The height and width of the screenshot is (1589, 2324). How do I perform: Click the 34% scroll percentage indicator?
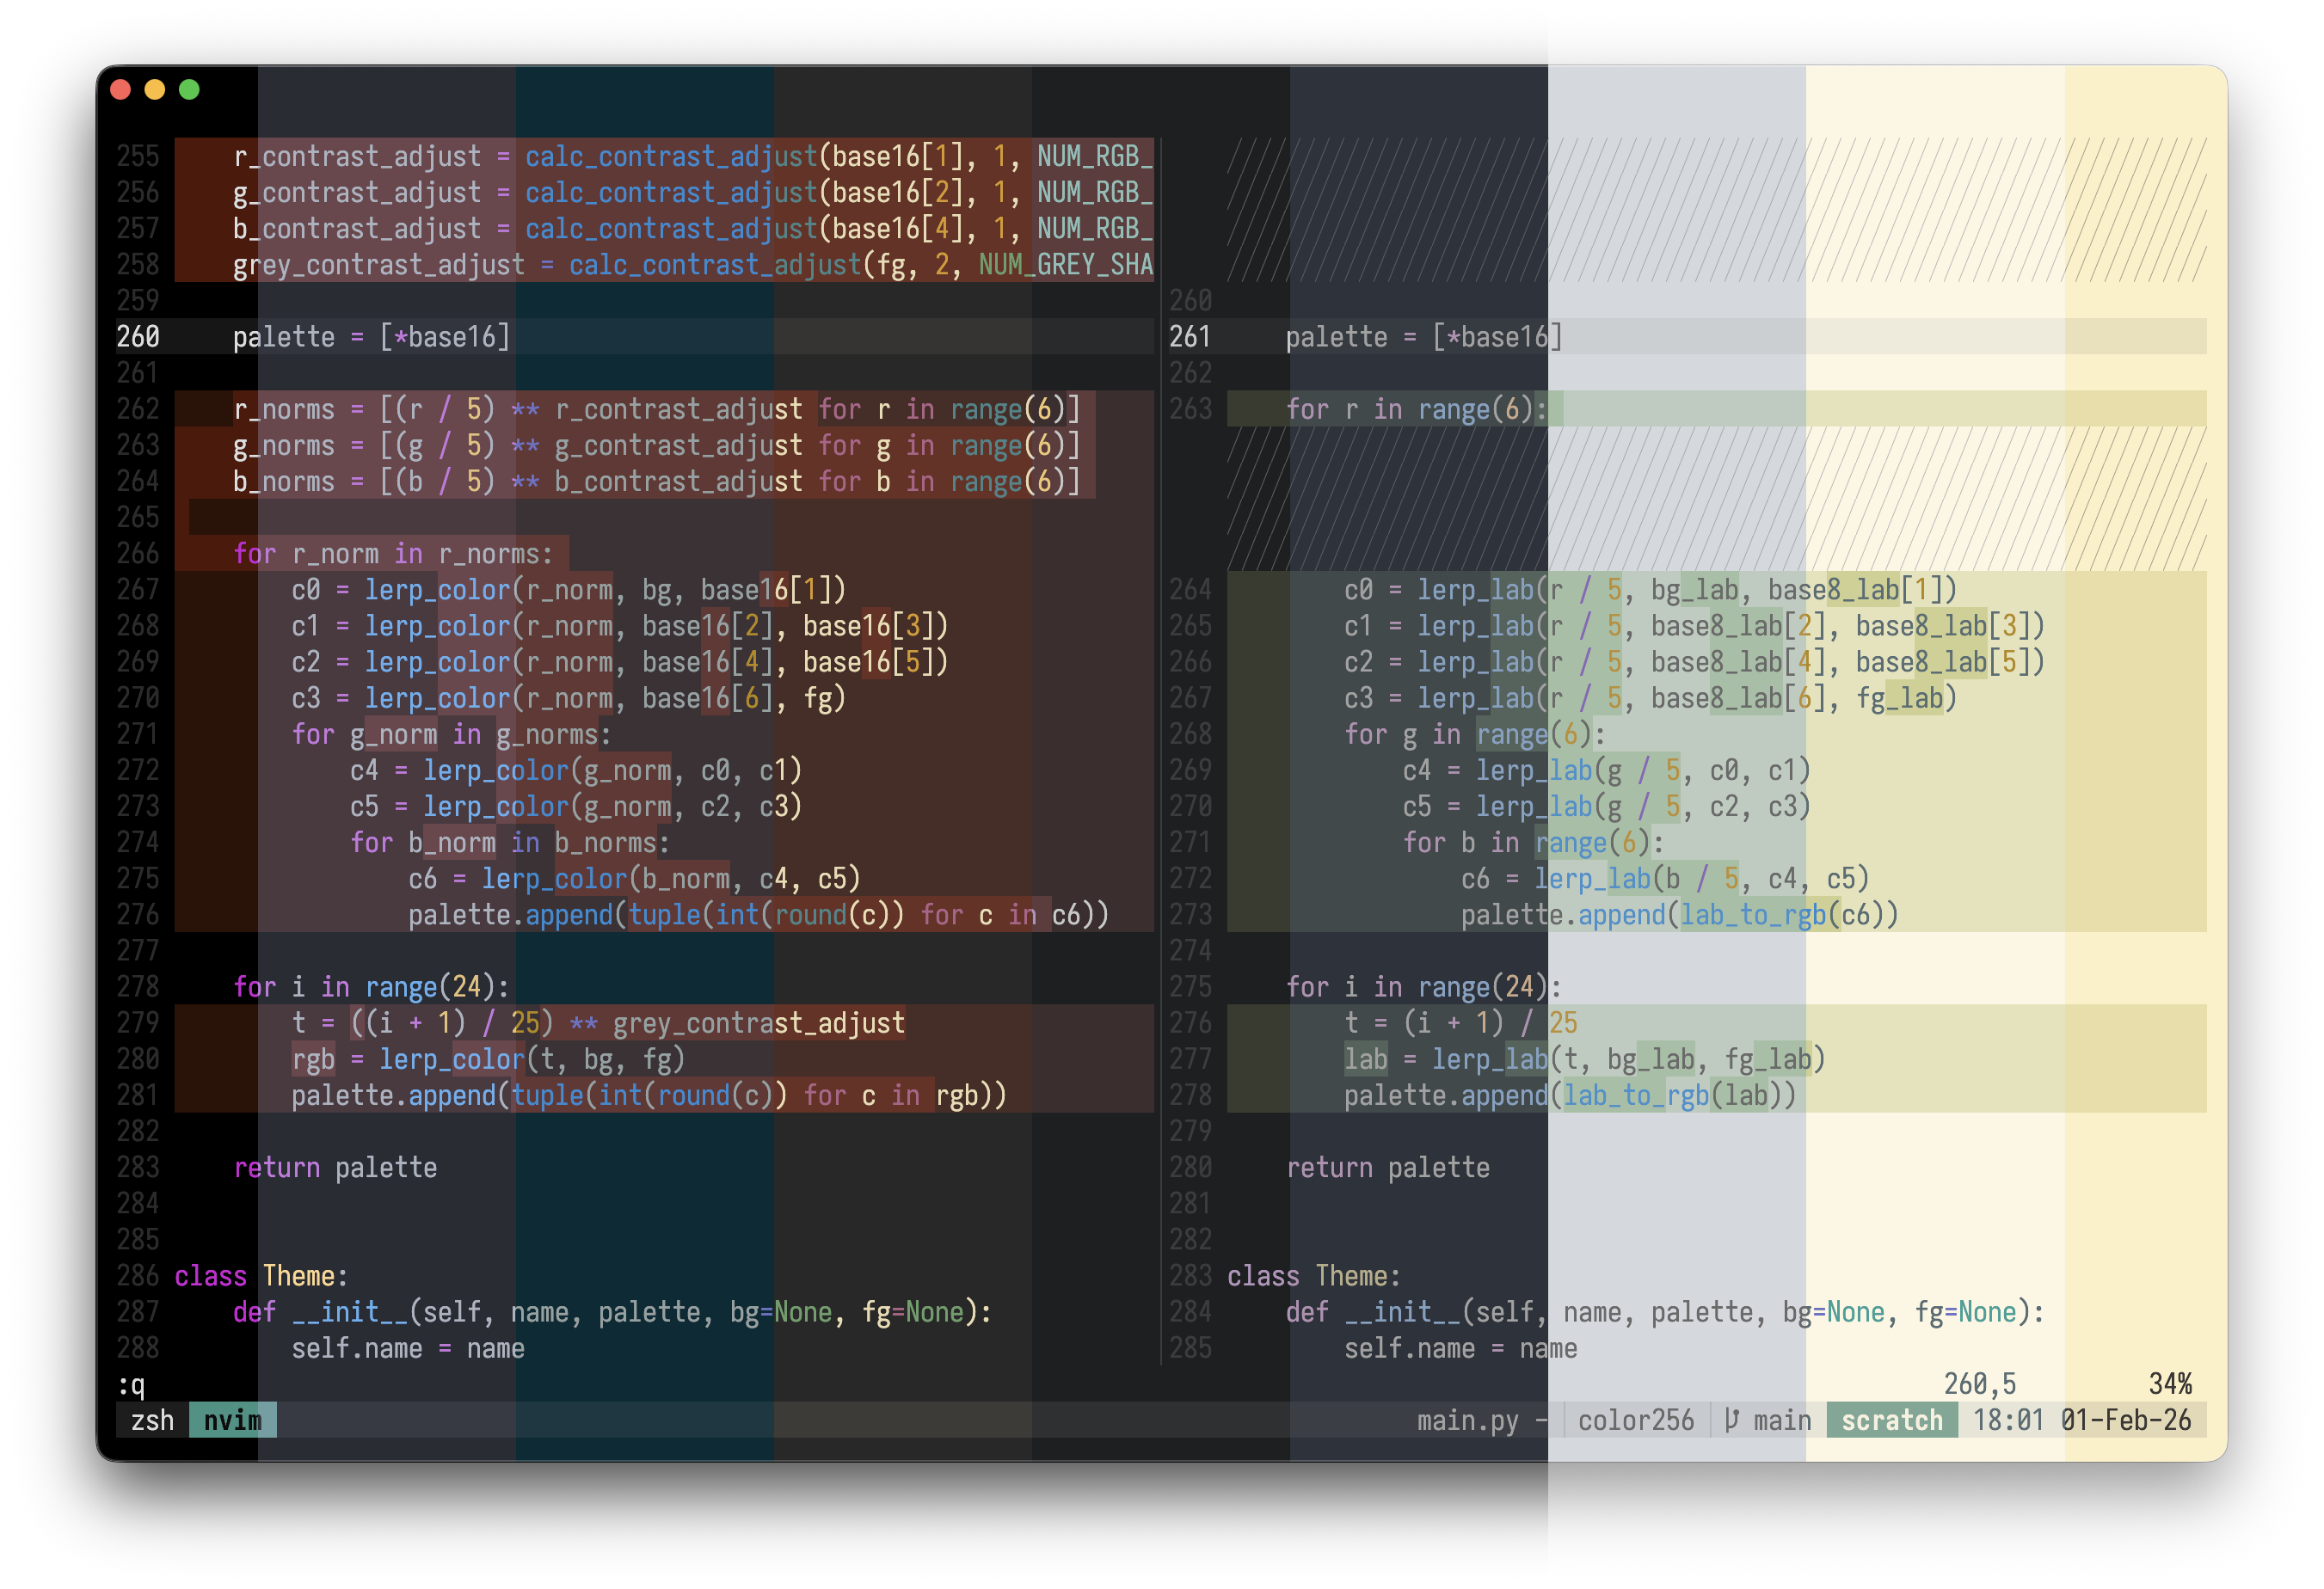click(x=2168, y=1383)
